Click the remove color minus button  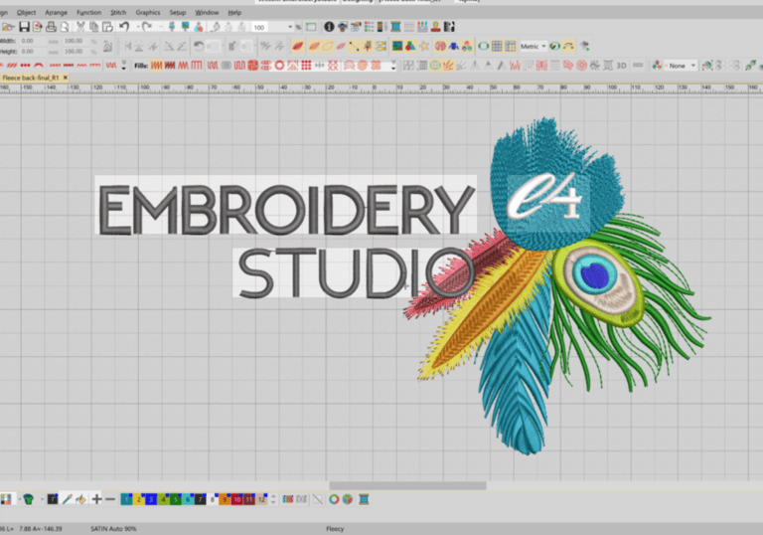pyautogui.click(x=110, y=499)
